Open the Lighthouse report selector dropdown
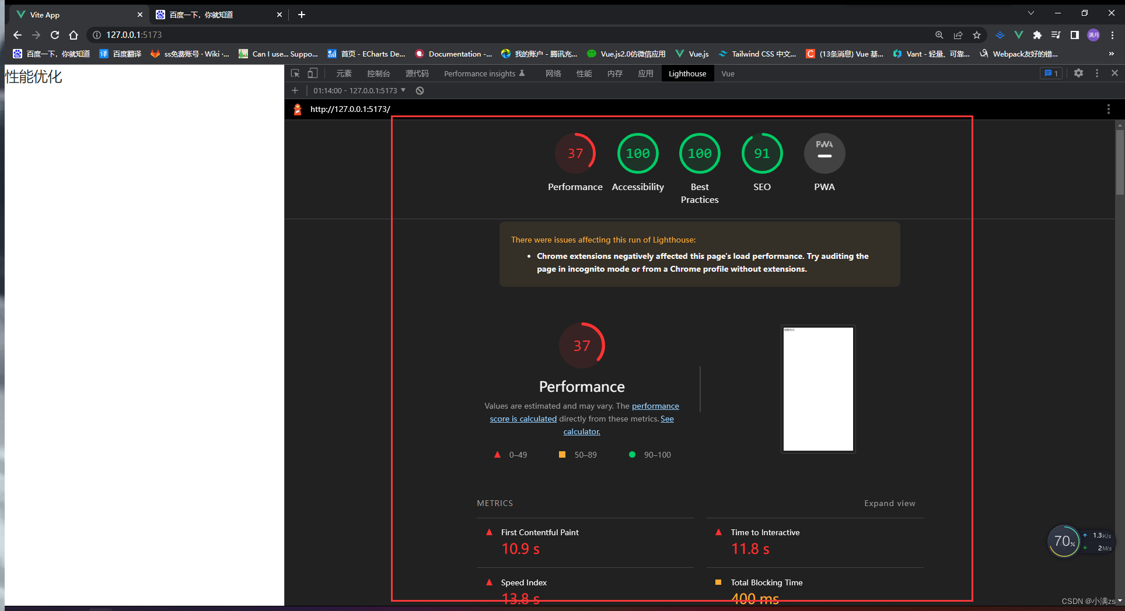This screenshot has width=1125, height=611. pyautogui.click(x=359, y=90)
